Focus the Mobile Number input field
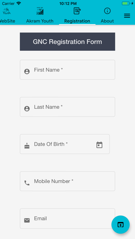This screenshot has height=239, width=135. point(67,181)
